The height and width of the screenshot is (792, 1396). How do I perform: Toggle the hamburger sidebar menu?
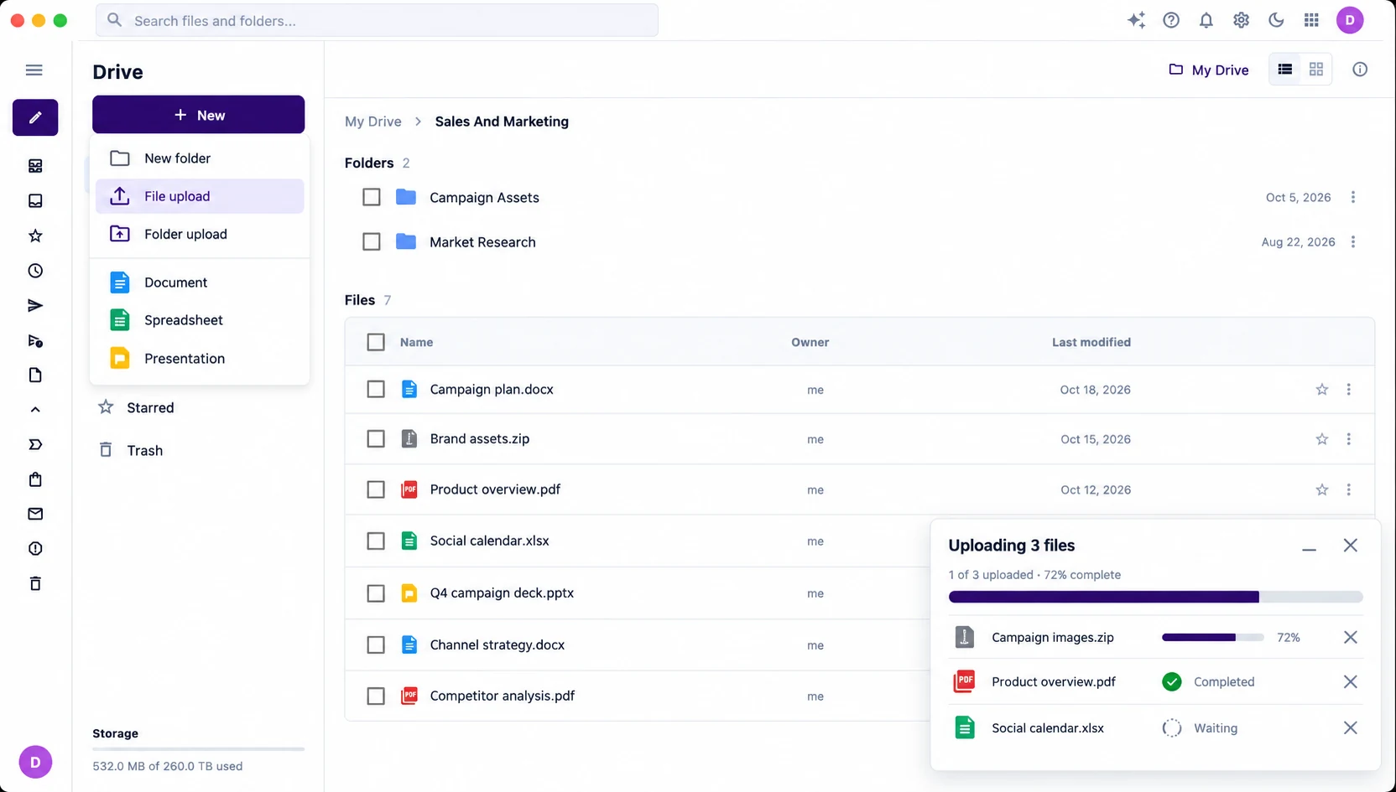tap(34, 70)
